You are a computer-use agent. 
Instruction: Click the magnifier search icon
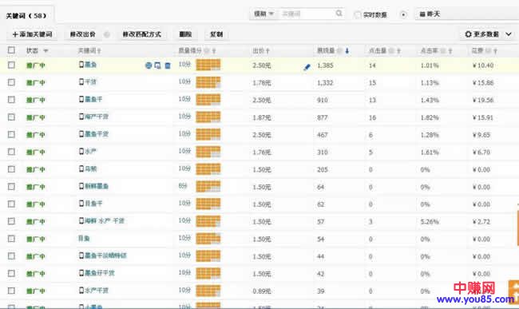[339, 14]
